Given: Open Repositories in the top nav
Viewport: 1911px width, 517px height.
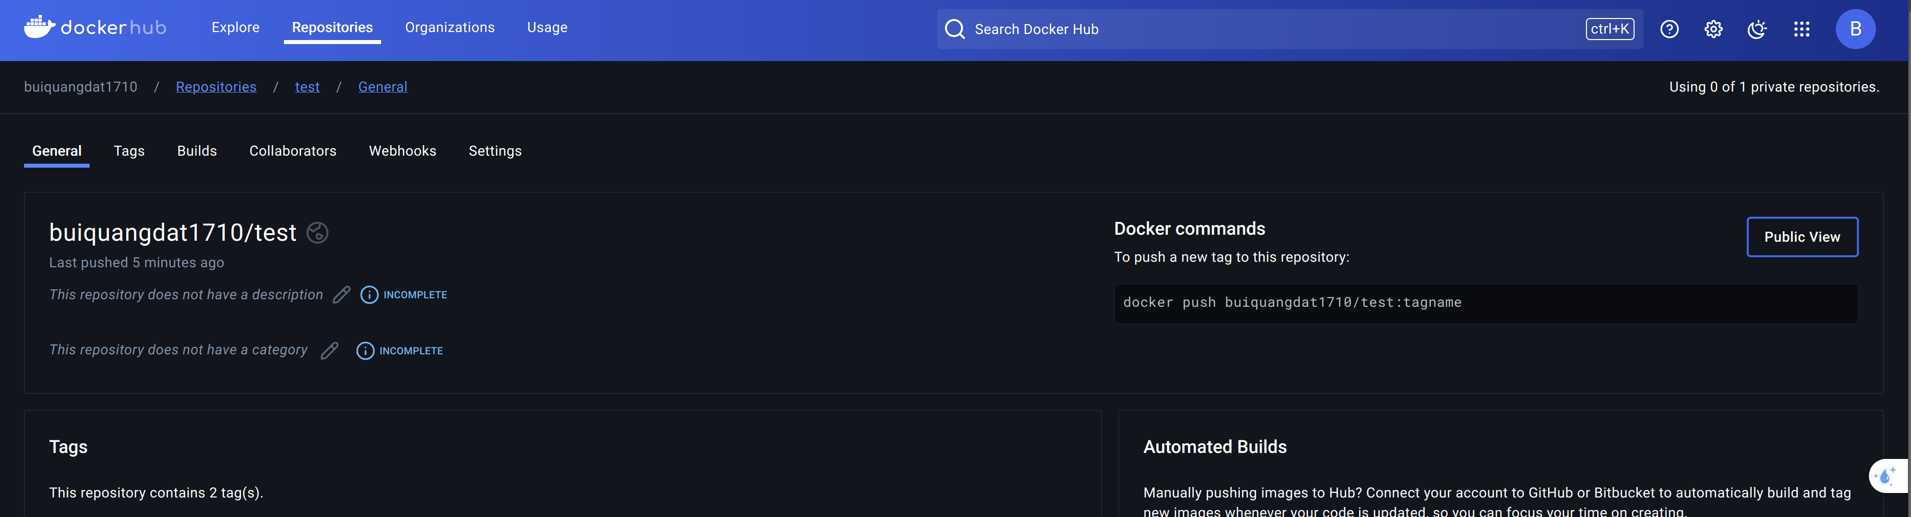Looking at the screenshot, I should (333, 28).
